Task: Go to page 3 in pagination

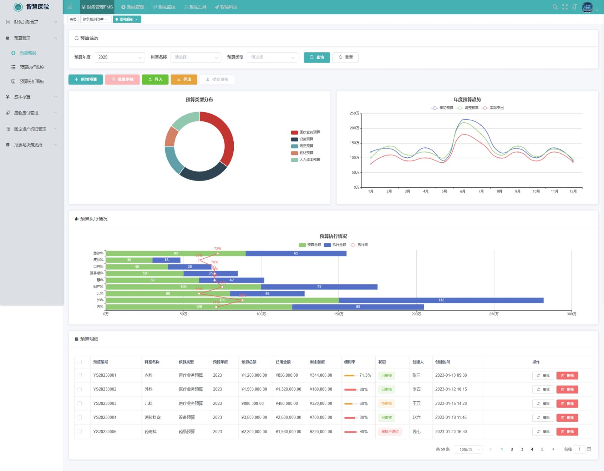Action: 522,449
